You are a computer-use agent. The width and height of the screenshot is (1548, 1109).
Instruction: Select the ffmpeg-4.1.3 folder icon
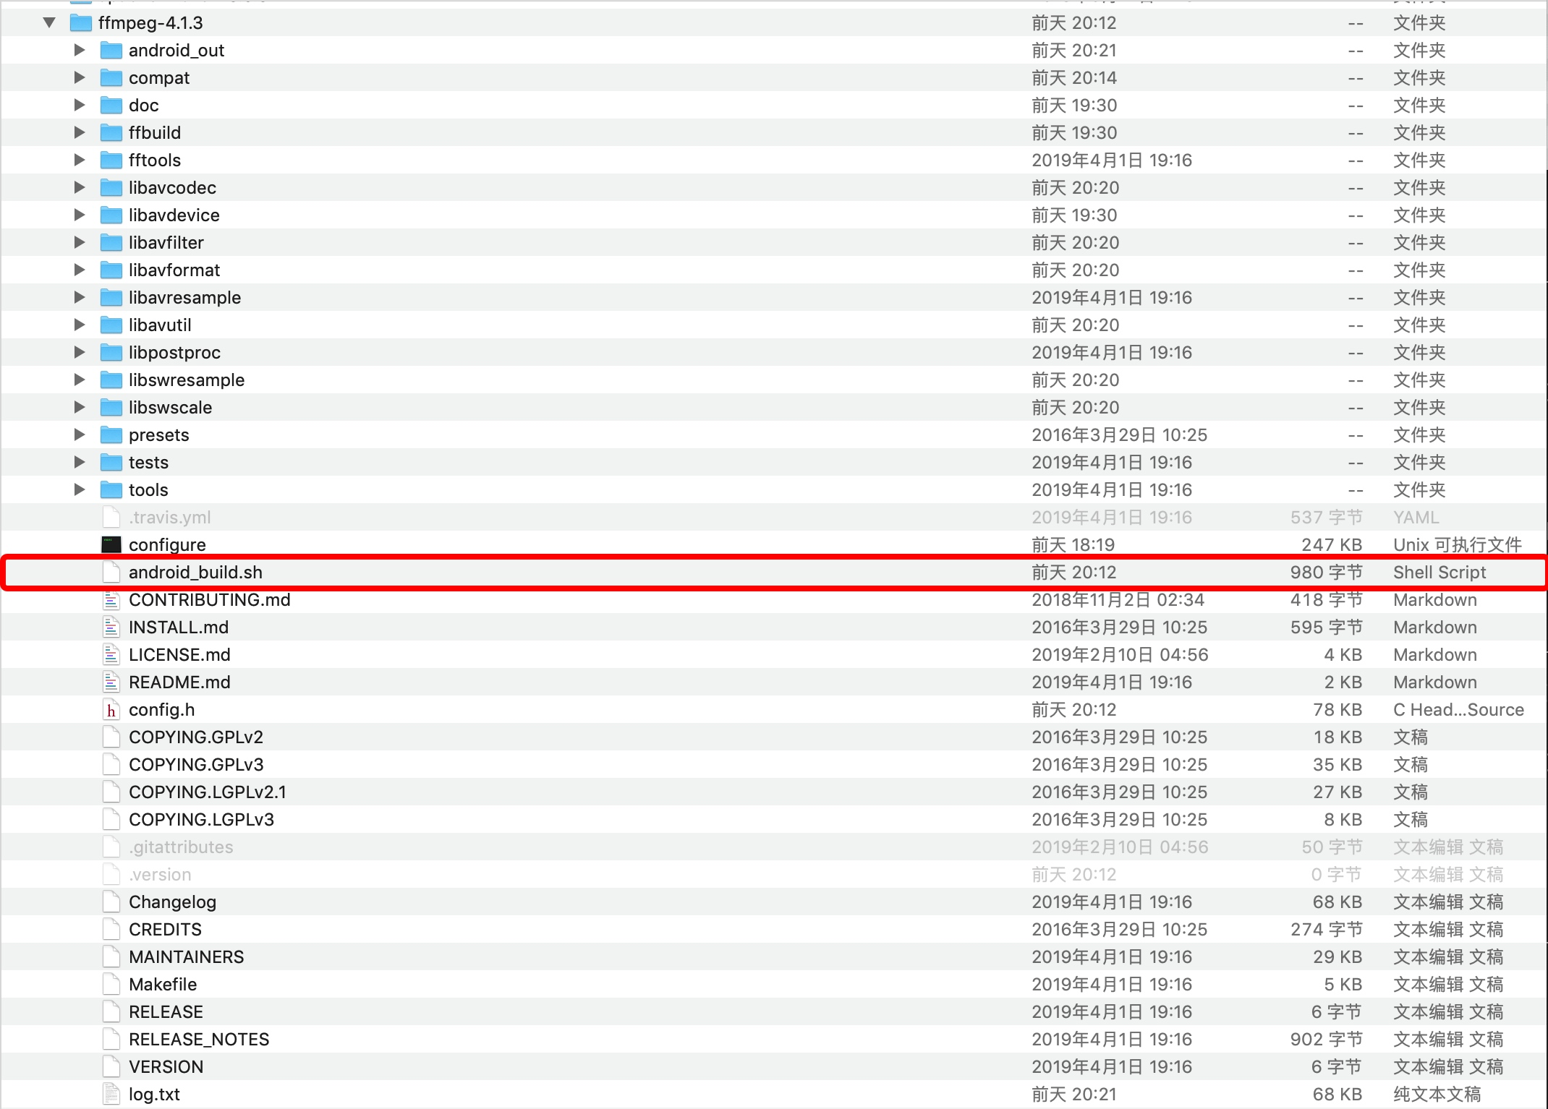pos(80,23)
